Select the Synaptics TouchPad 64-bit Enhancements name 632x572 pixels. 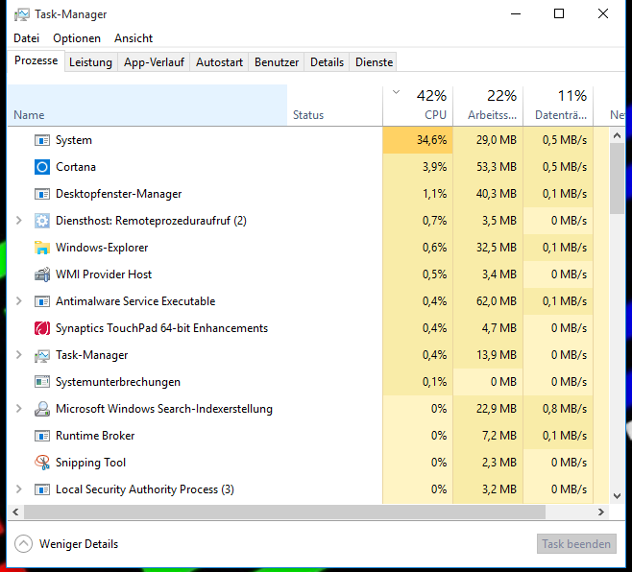tap(161, 328)
